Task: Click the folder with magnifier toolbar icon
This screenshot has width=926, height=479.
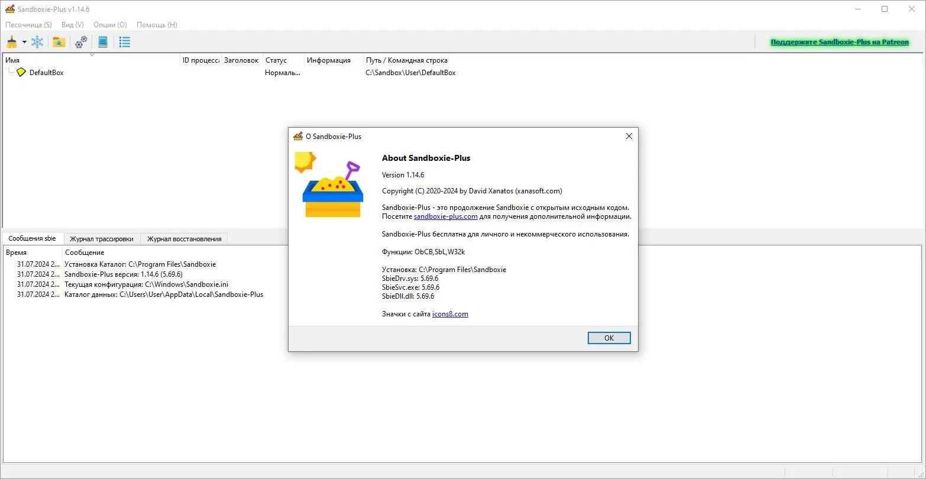Action: (59, 42)
